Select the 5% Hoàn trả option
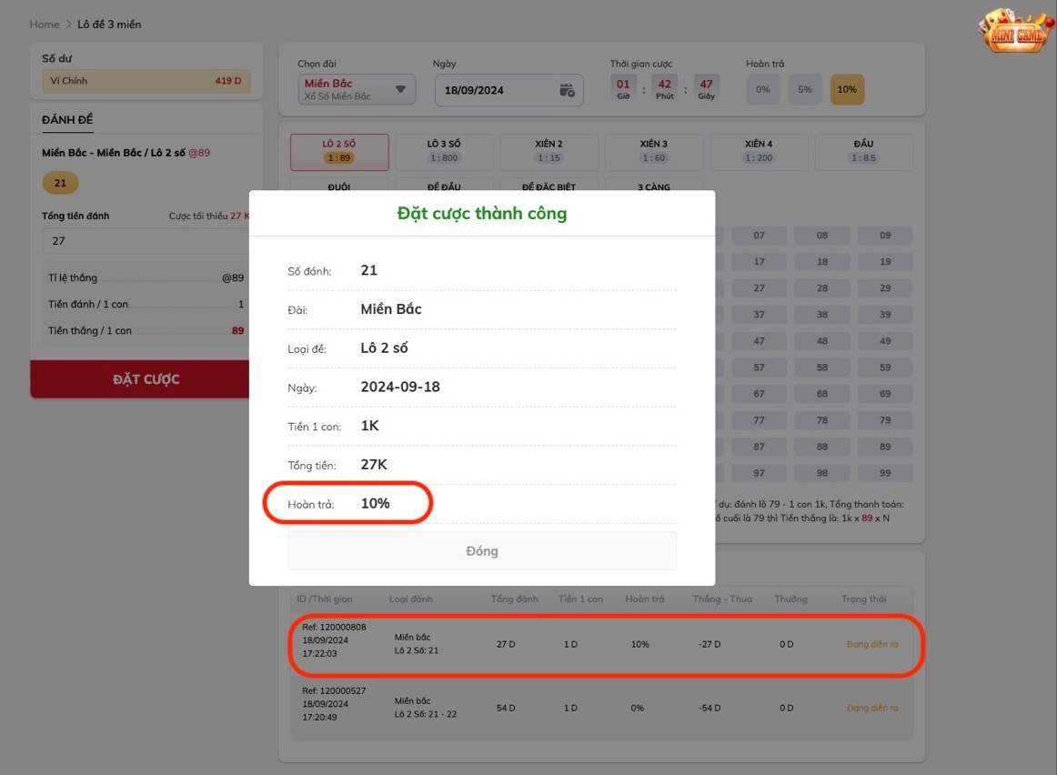 [804, 89]
